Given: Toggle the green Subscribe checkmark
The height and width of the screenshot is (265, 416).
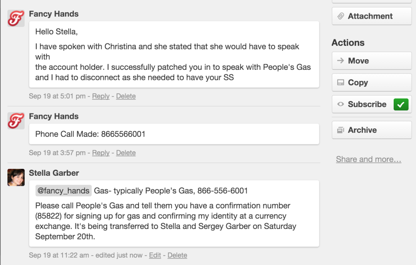Looking at the screenshot, I should tap(401, 104).
